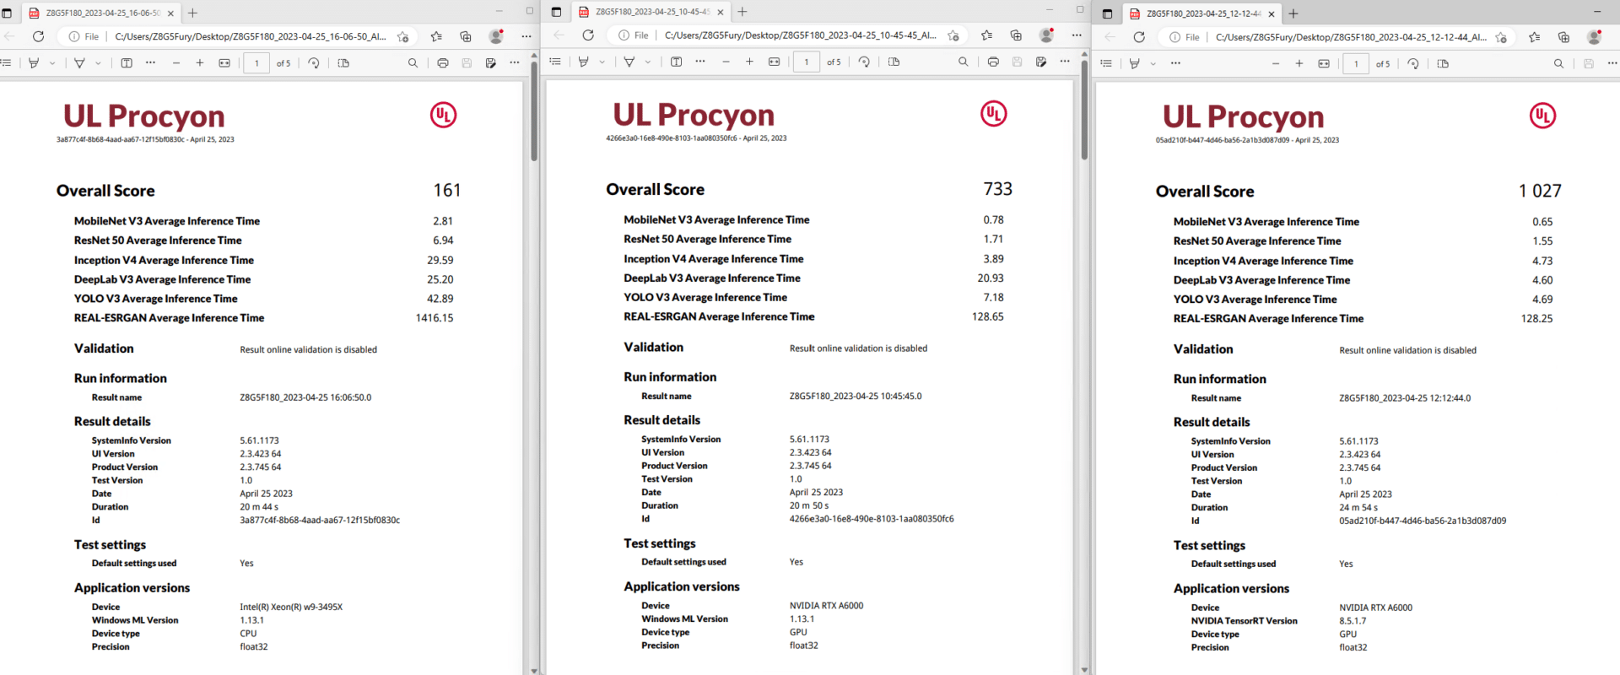Open Edge settings menu in middle window
Screen dimensions: 1620x675
(x=1077, y=35)
